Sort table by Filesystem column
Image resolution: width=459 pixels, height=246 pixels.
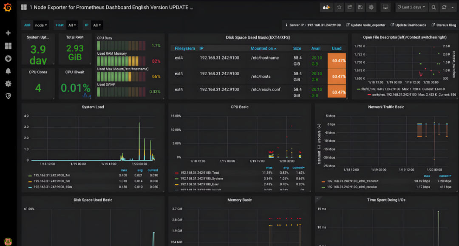[185, 48]
